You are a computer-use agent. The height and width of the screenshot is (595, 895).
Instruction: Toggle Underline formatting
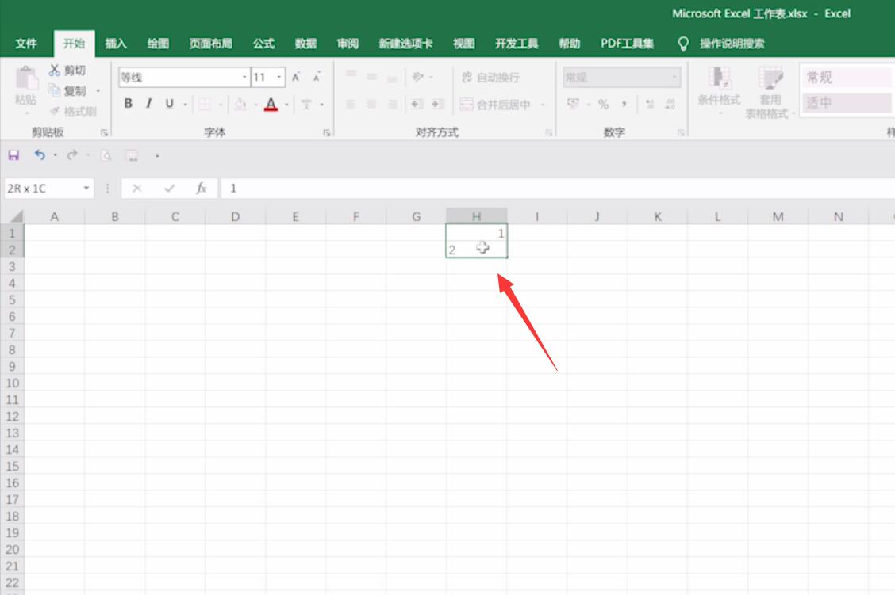tap(170, 103)
